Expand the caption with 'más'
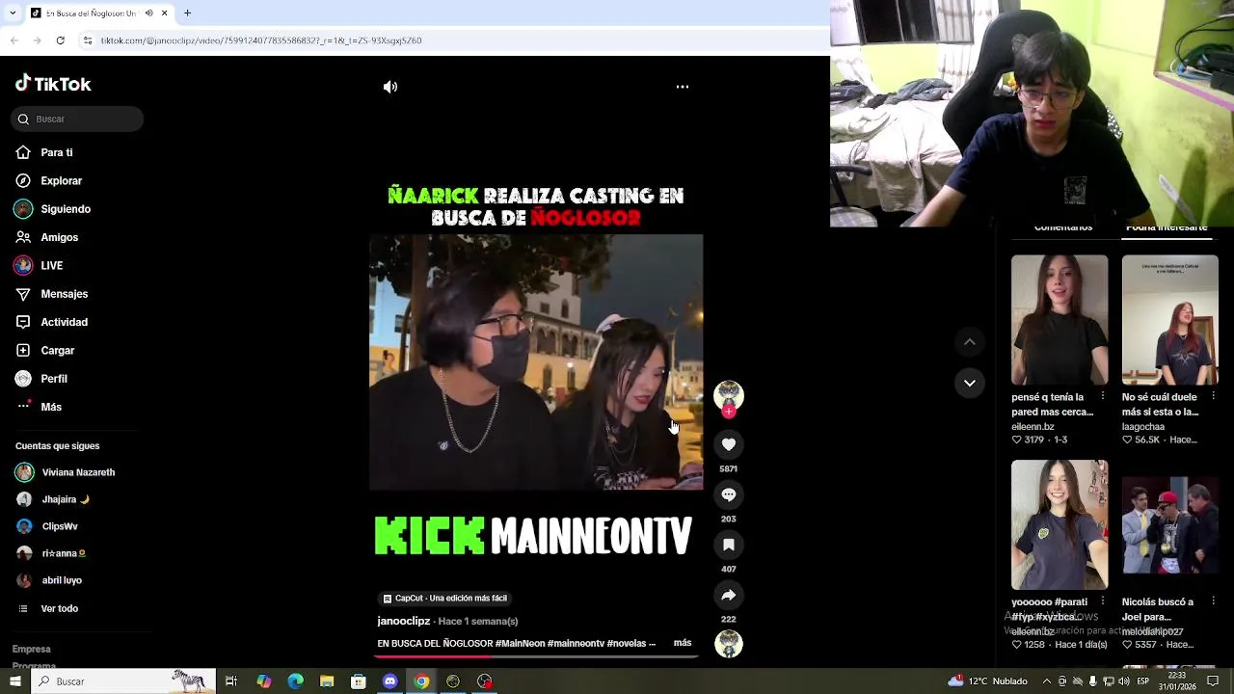This screenshot has width=1234, height=694. [683, 643]
